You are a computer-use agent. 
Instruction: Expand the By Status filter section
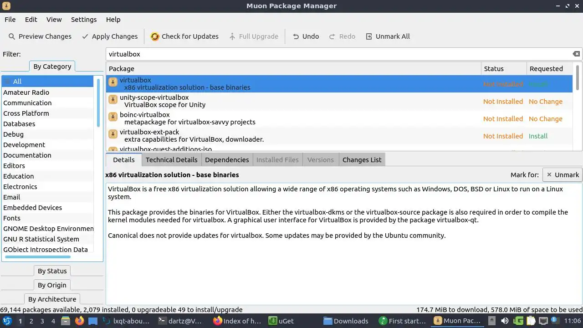(x=52, y=271)
